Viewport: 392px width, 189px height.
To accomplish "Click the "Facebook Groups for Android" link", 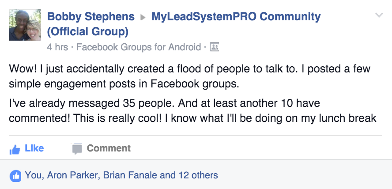I will pos(139,47).
